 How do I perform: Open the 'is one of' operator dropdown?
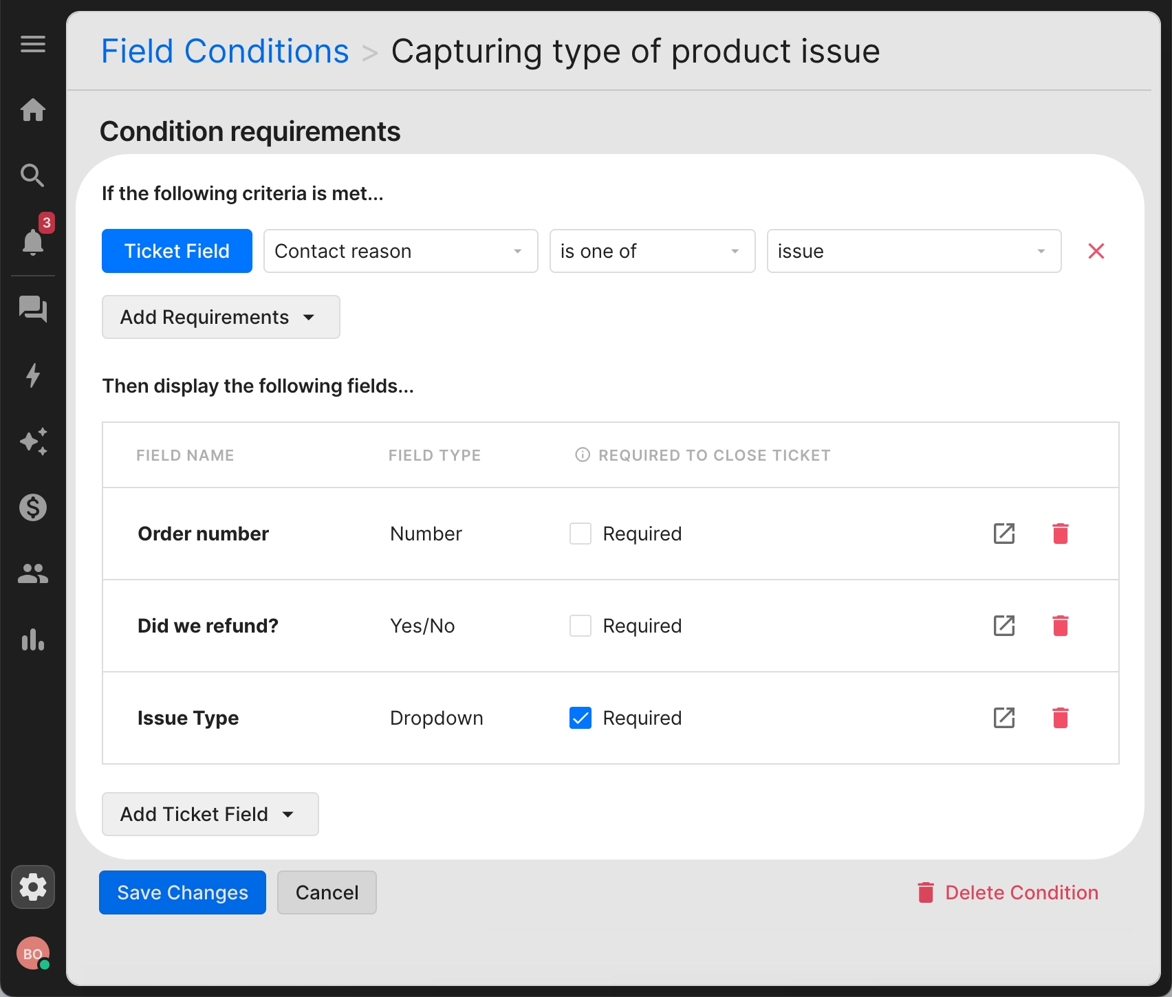point(651,251)
